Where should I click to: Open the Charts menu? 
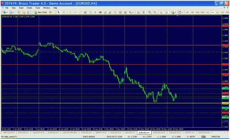pyautogui.click(x=29, y=8)
